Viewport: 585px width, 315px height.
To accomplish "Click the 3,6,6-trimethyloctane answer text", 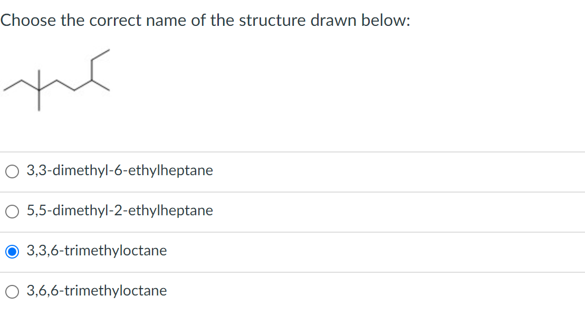I will click(97, 290).
